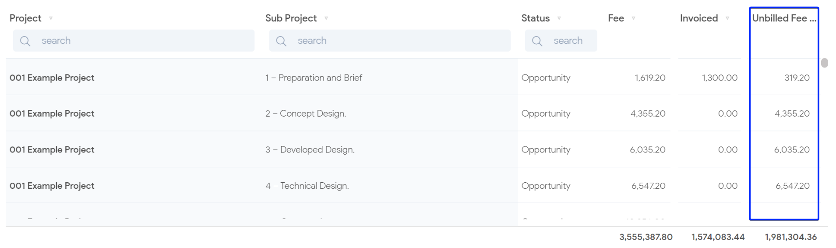Select the 1 – Preparation and Brief row

[x=314, y=78]
